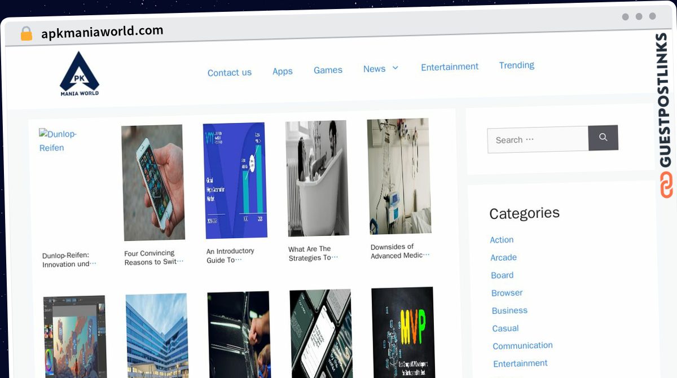Screen dimensions: 677x378
Task: Open the Dunlop-Reifen broken image link
Action: point(58,140)
